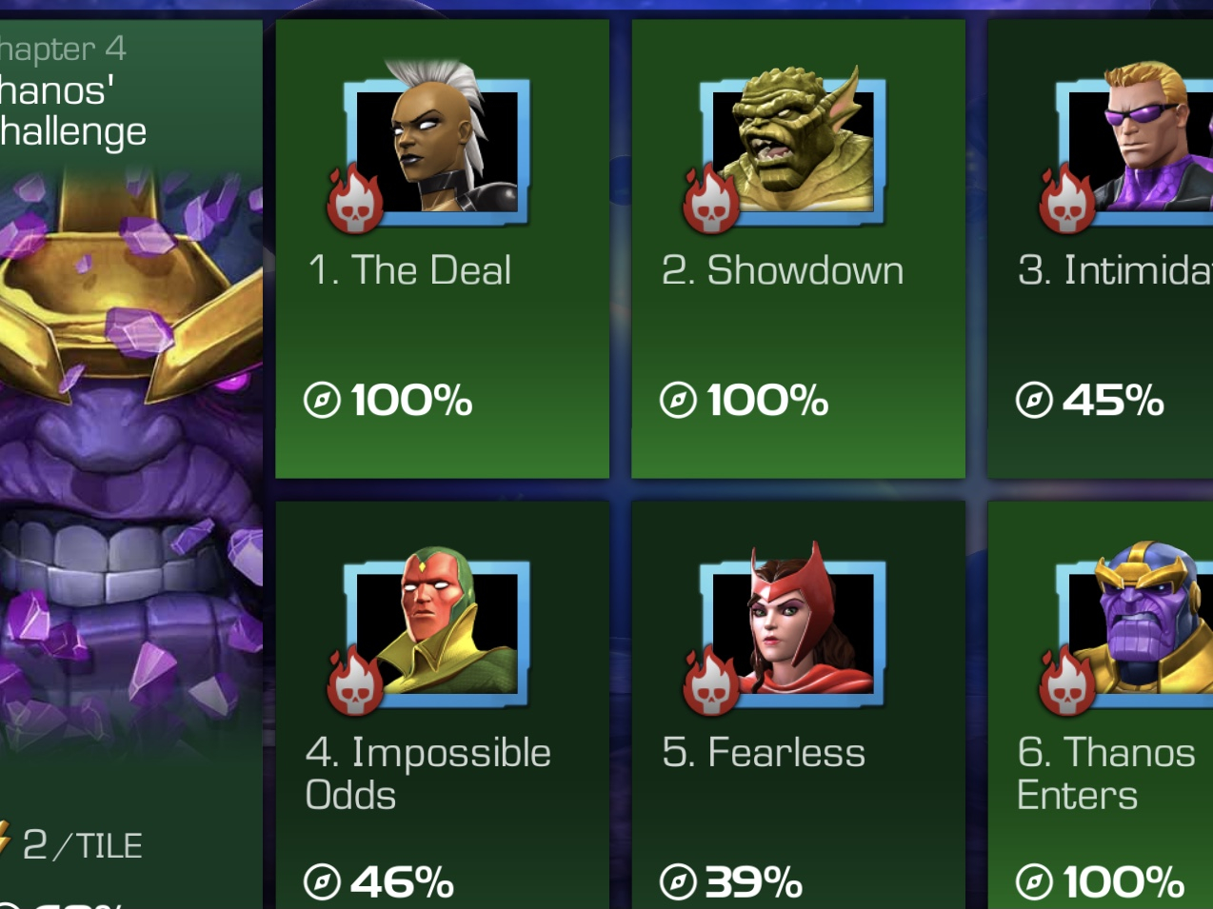
Task: Select Storm portrait in The Deal quest
Action: (x=436, y=143)
